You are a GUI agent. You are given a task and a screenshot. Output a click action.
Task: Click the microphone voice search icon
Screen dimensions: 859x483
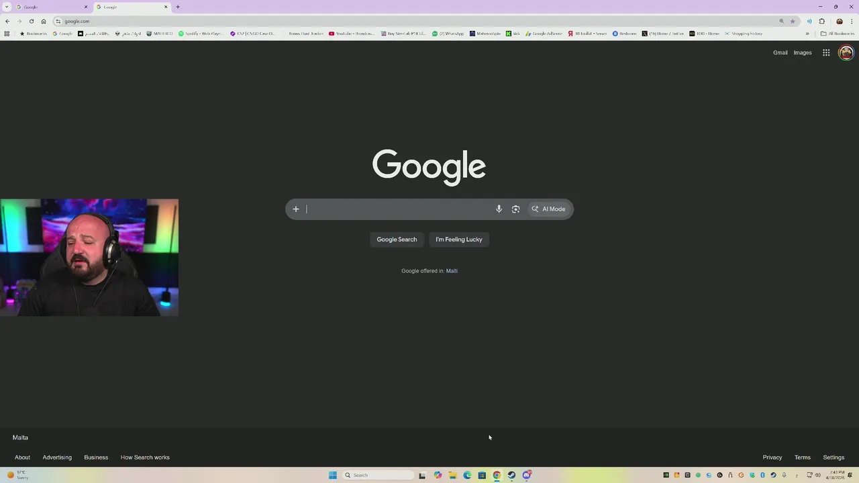[499, 209]
